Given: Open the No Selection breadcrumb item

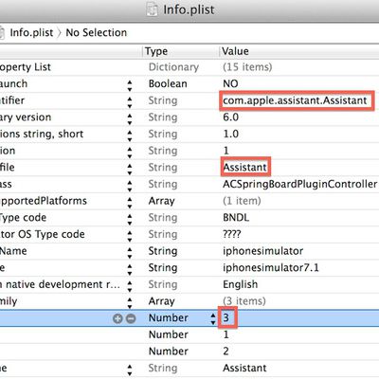Looking at the screenshot, I should pyautogui.click(x=97, y=32).
